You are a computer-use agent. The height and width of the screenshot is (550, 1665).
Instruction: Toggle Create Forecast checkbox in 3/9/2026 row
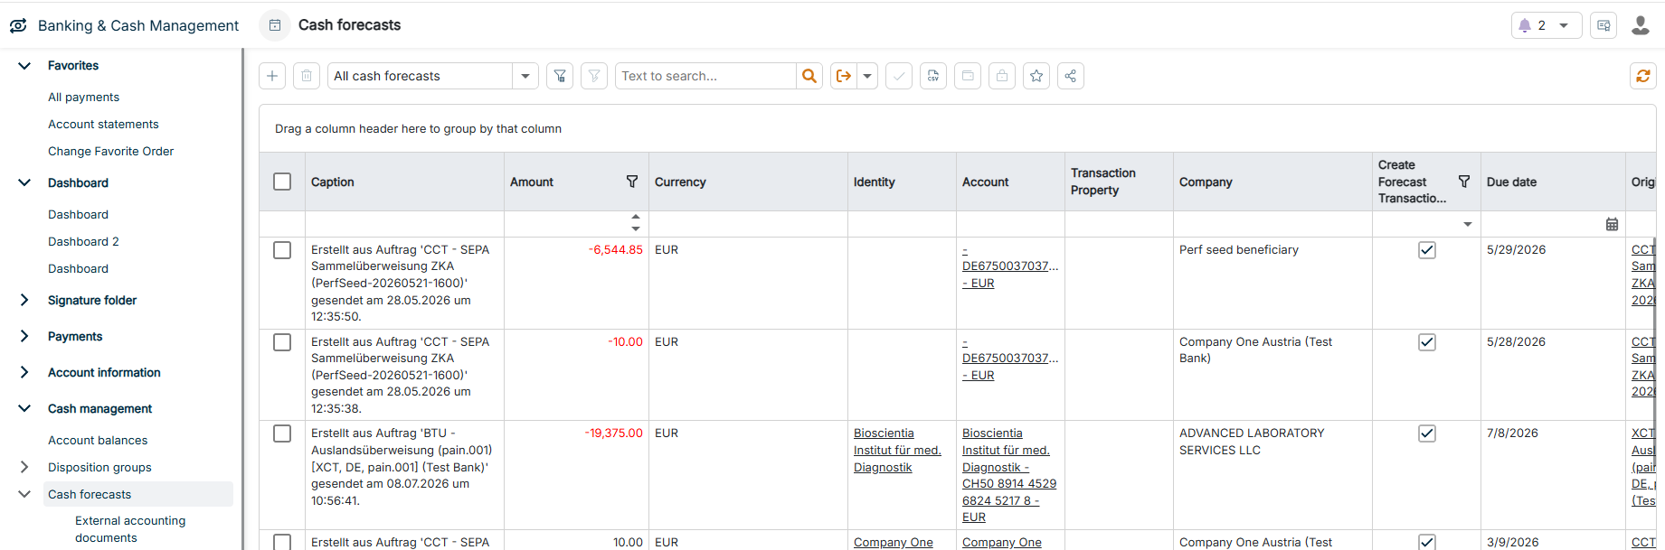click(1427, 542)
